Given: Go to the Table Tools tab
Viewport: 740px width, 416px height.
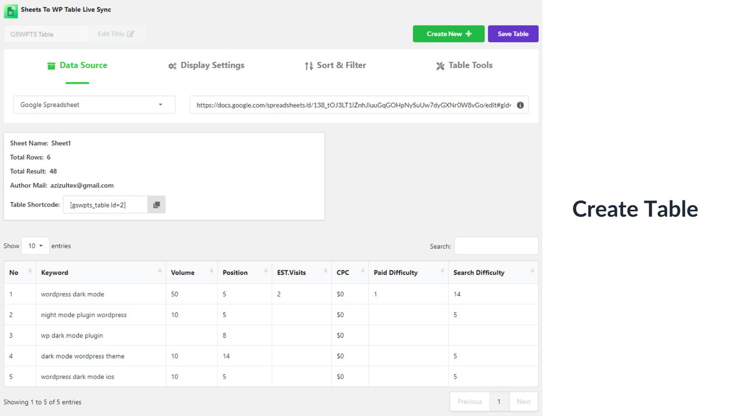Looking at the screenshot, I should [464, 65].
